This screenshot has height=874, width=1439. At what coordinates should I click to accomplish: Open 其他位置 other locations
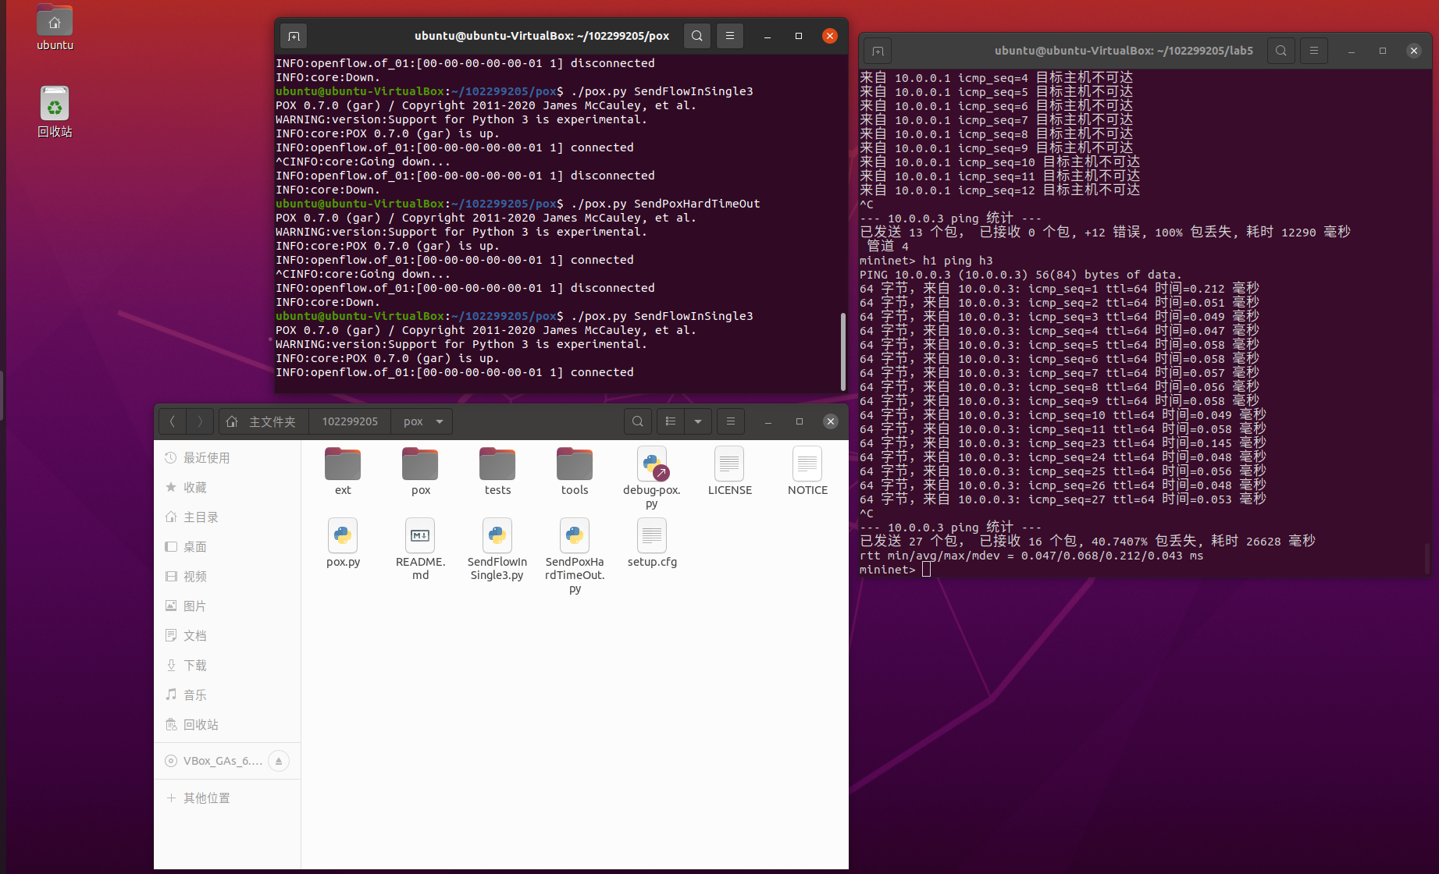pos(227,798)
